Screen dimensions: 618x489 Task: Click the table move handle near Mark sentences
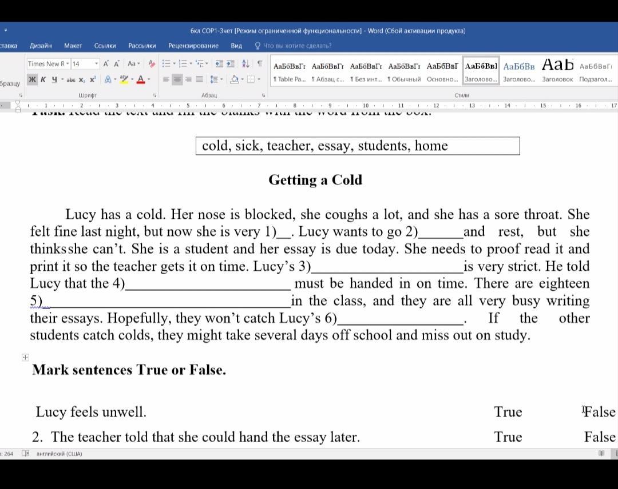click(x=25, y=357)
